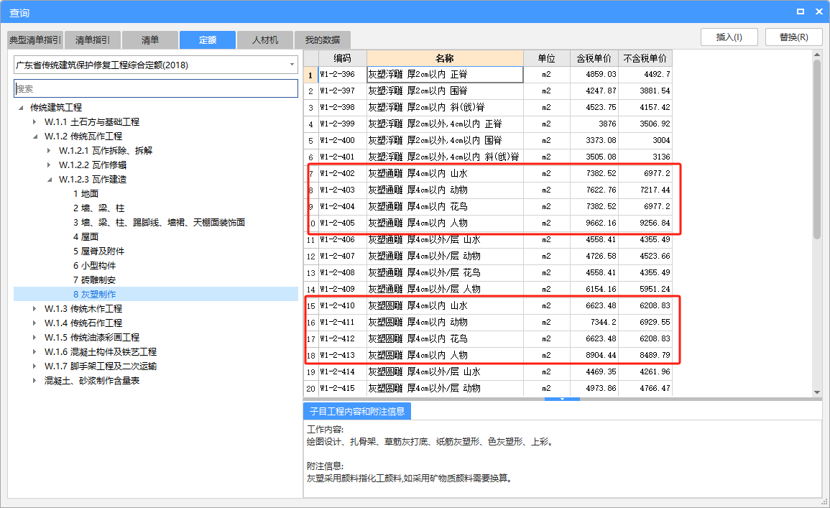Viewport: 830px width, 508px height.
Task: Click the 编码 column header
Action: [x=343, y=58]
